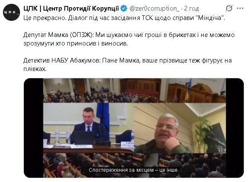251x182 pixels.
Task: Click the parliament hall panel atop the video
Action: click(x=135, y=91)
